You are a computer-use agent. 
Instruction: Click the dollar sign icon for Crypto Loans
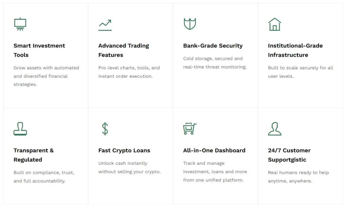coord(105,129)
